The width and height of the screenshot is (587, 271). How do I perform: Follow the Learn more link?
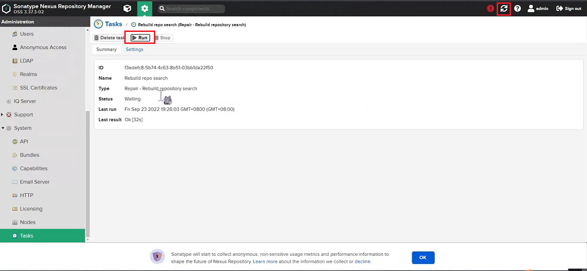(x=265, y=261)
